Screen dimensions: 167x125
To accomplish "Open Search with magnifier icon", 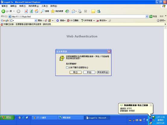I will click(43, 11).
